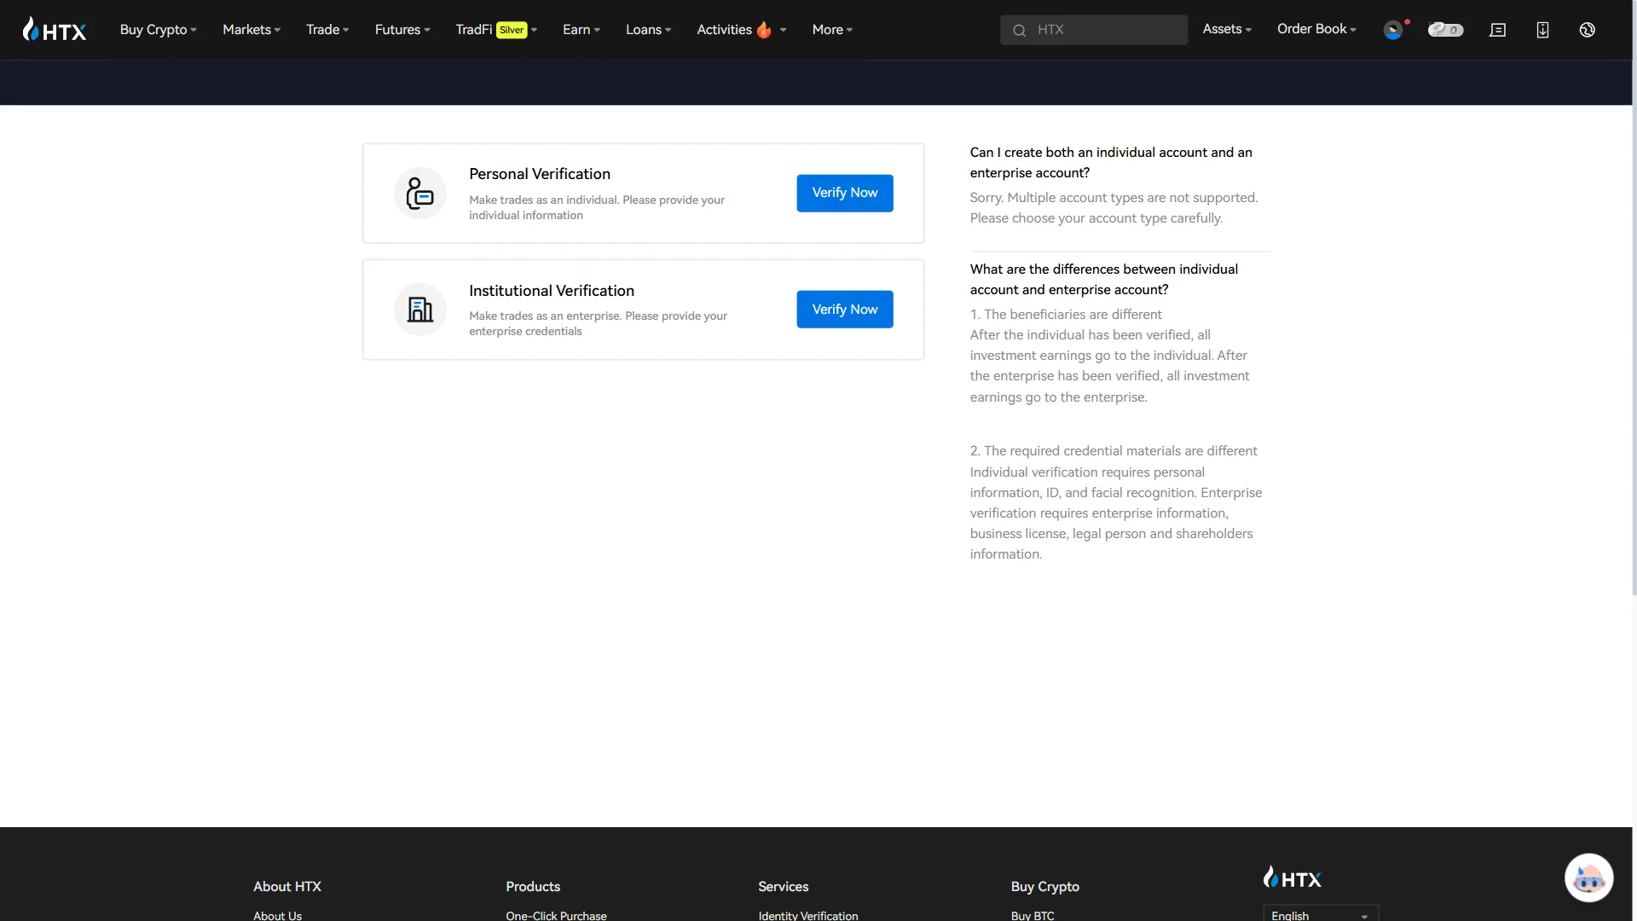The height and width of the screenshot is (921, 1637).
Task: Click the page vertical scrollbar
Action: pyautogui.click(x=1634, y=298)
